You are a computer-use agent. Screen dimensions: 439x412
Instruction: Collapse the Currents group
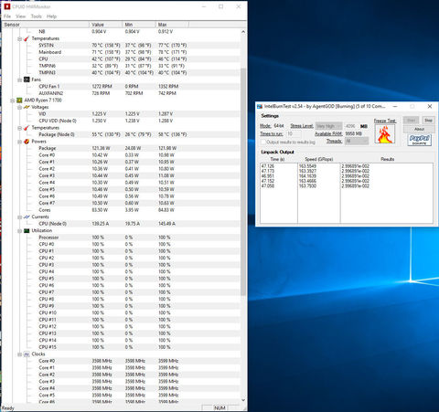click(20, 217)
